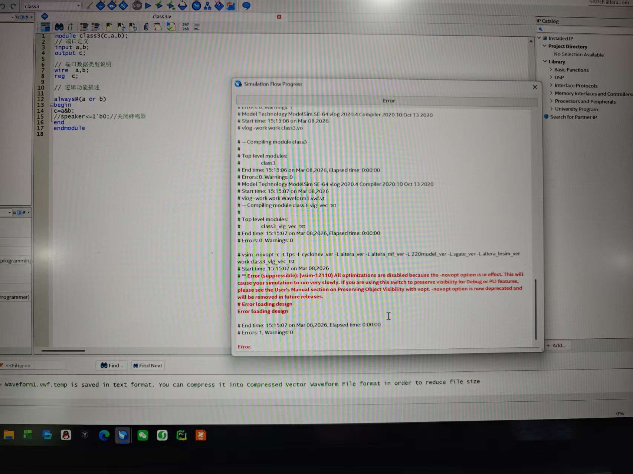Click the increase indent icon

(x=84, y=27)
